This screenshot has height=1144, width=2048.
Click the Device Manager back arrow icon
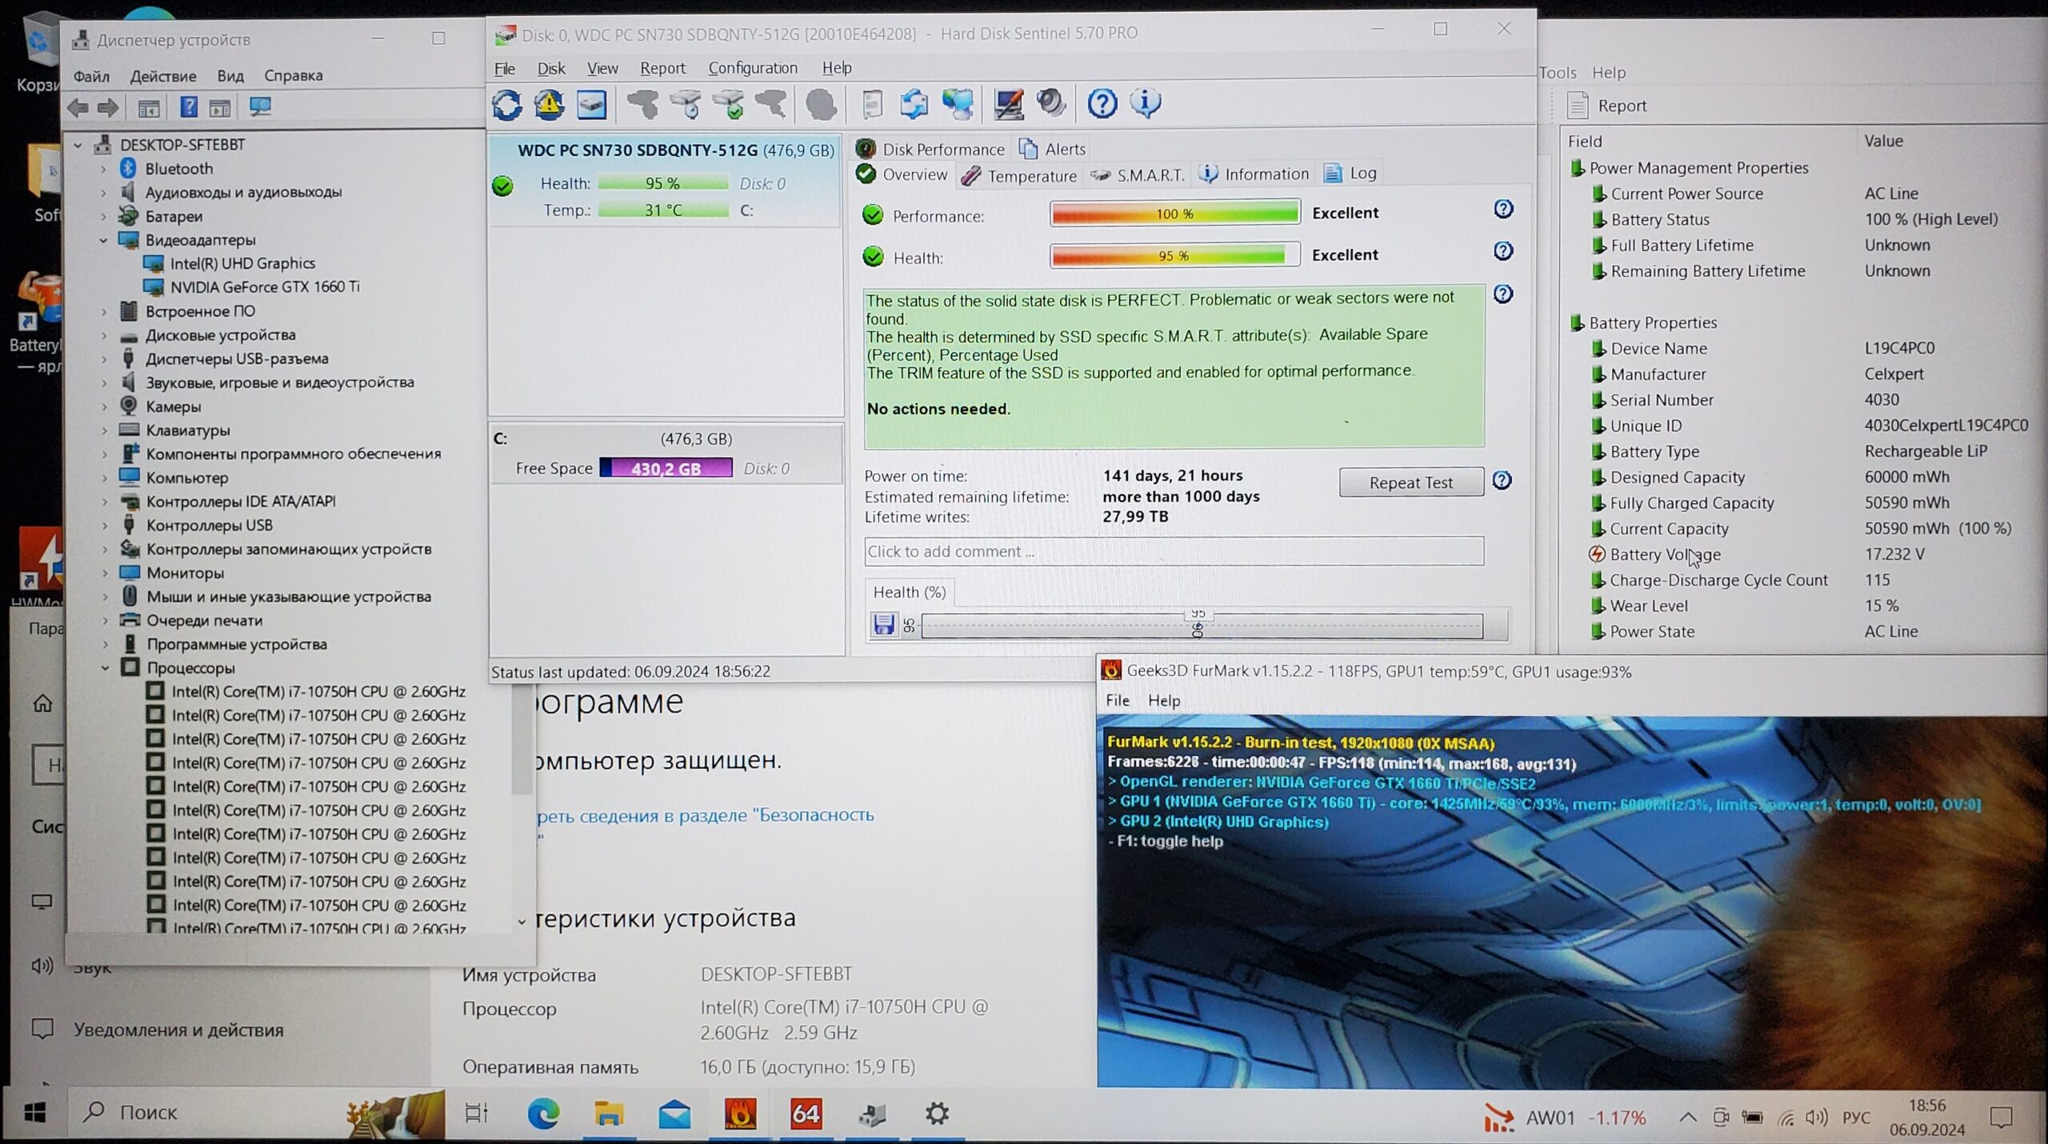[x=78, y=107]
